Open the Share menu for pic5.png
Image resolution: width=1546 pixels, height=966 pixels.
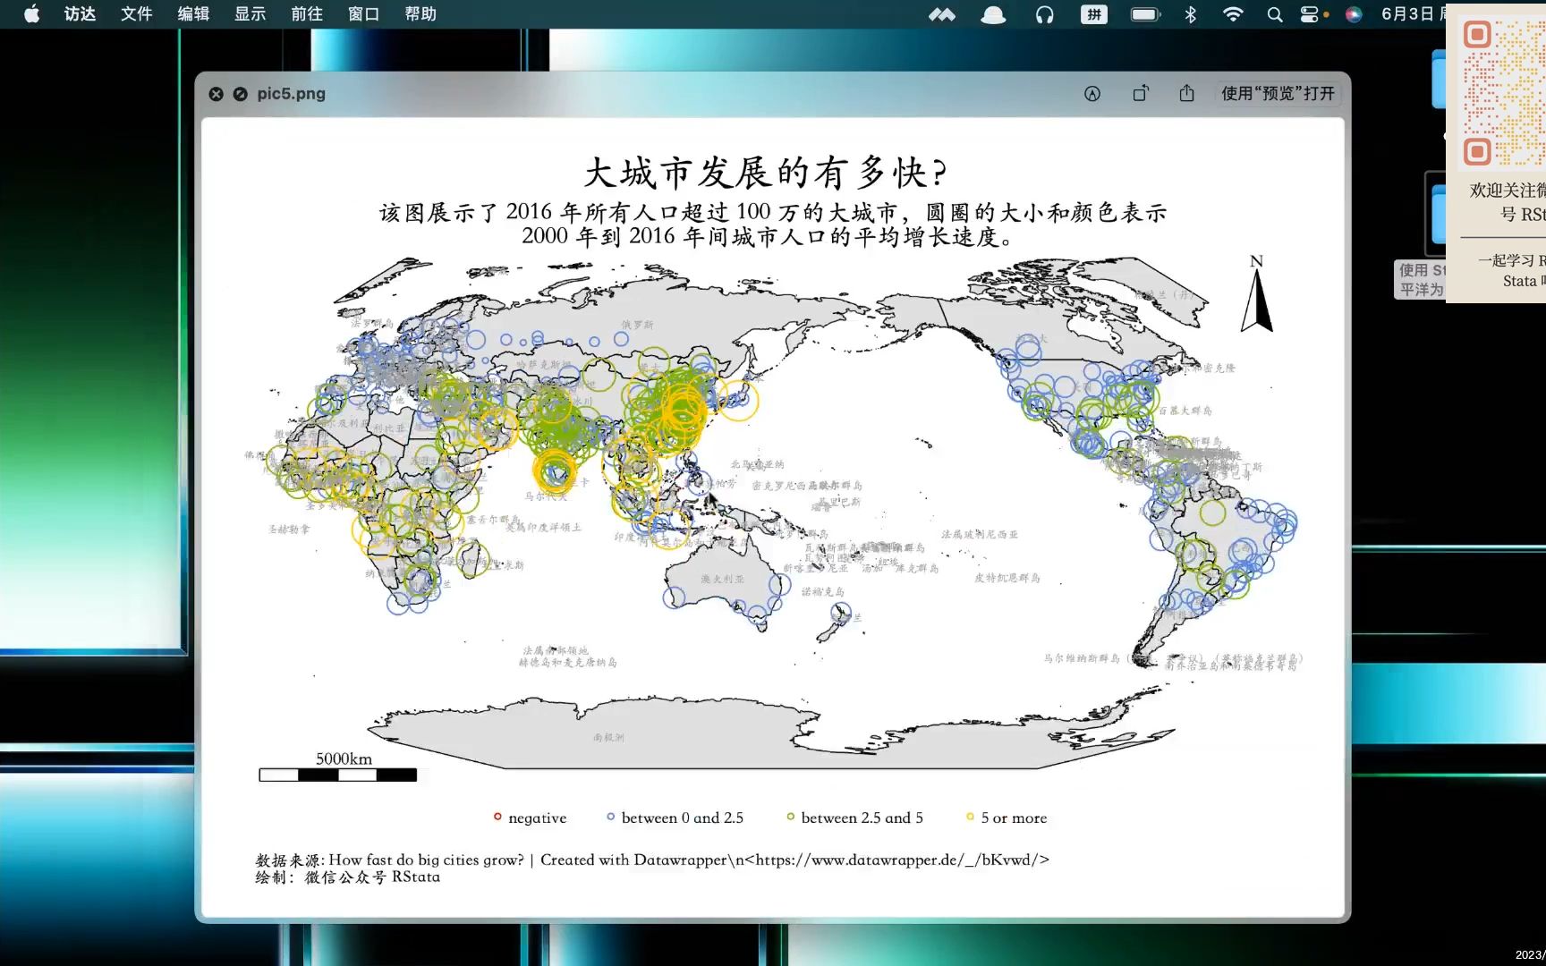[x=1186, y=93]
